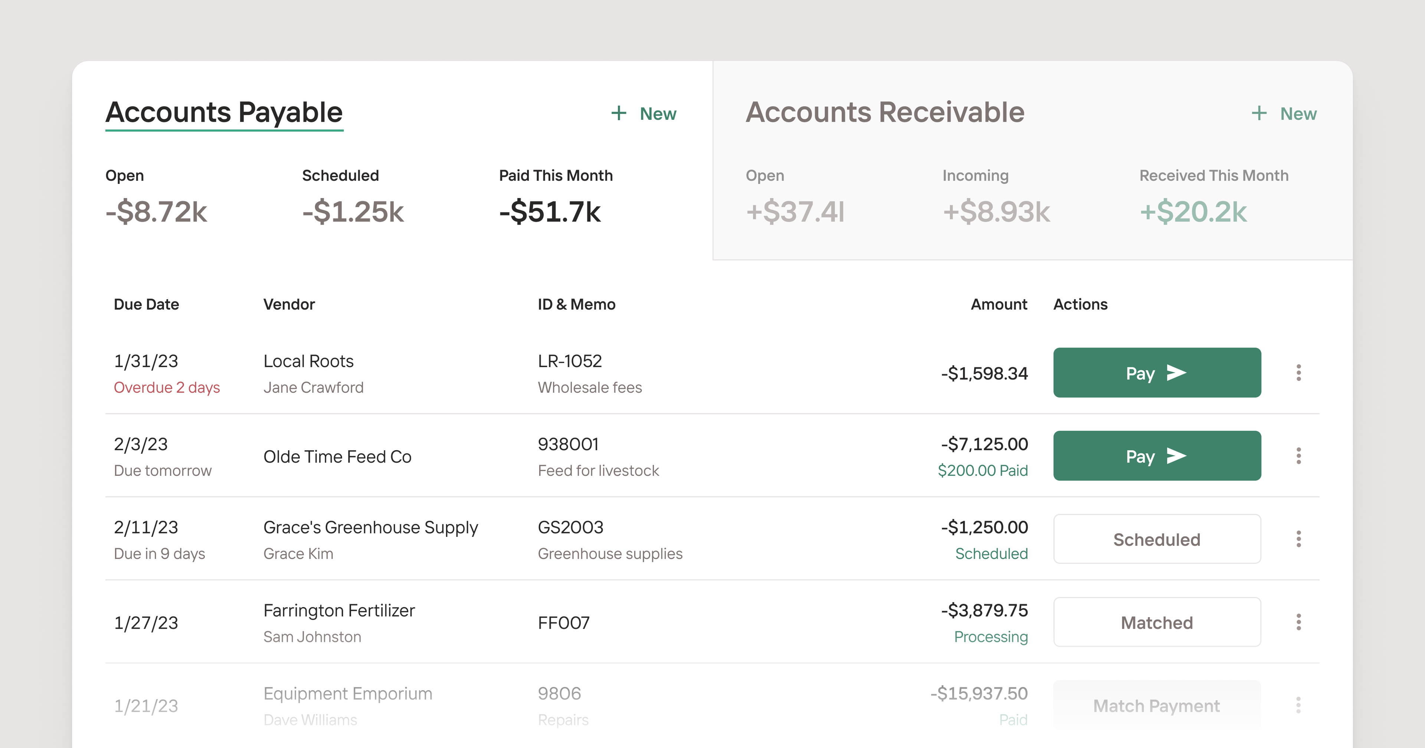This screenshot has height=748, width=1425.
Task: Open more options for Local Roots row
Action: [1298, 373]
